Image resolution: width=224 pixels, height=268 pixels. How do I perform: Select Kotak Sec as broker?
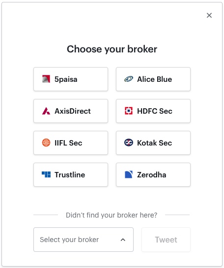(x=153, y=143)
